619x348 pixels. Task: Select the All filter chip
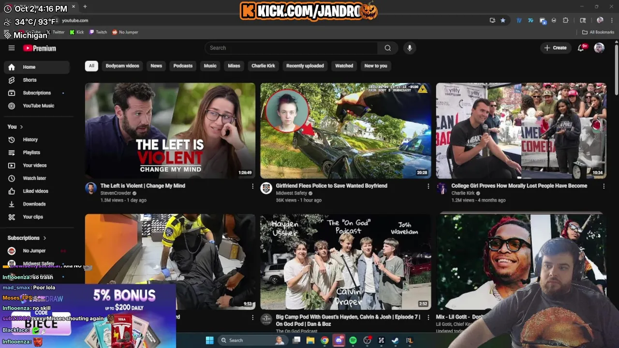(91, 66)
